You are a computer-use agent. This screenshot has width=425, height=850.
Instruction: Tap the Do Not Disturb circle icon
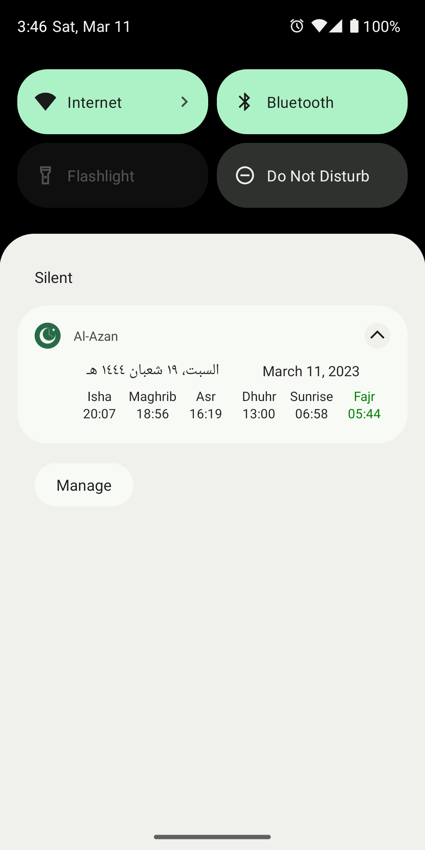pyautogui.click(x=245, y=176)
